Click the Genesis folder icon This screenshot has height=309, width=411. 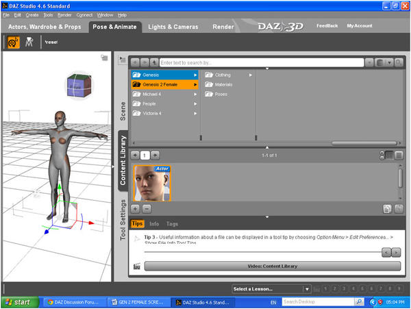(x=136, y=75)
